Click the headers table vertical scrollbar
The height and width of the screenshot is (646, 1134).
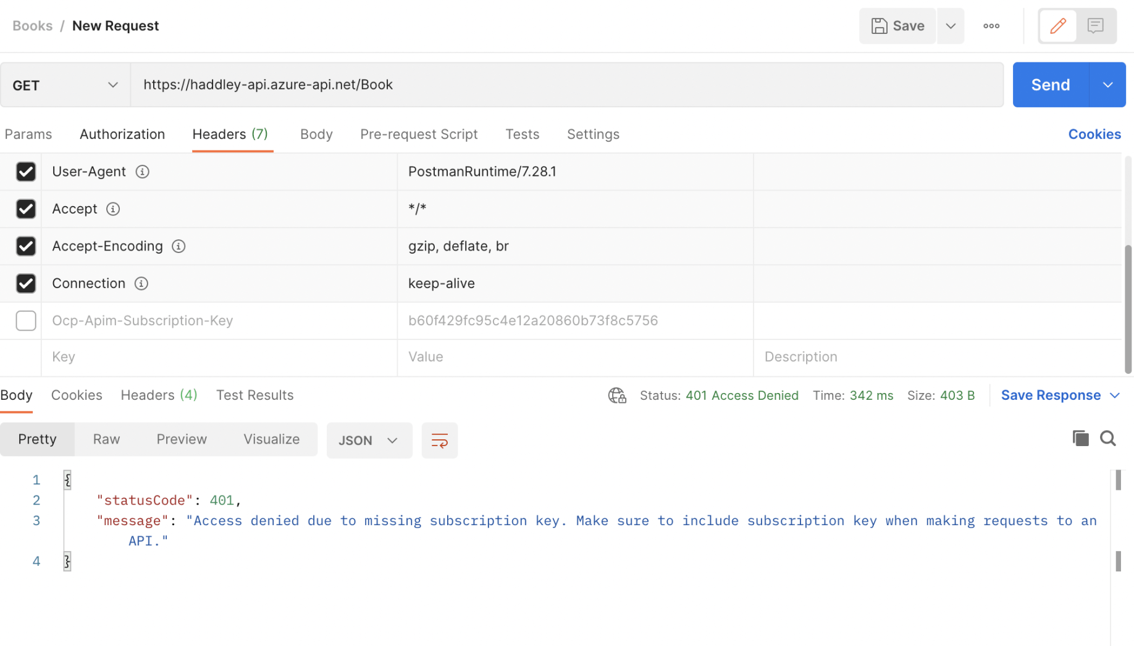(1128, 309)
